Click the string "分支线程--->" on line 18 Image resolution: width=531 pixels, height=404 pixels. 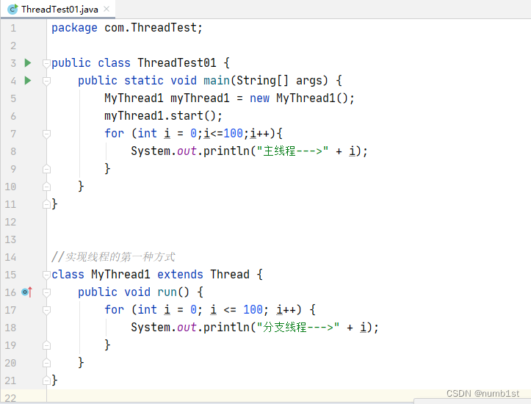pos(297,327)
